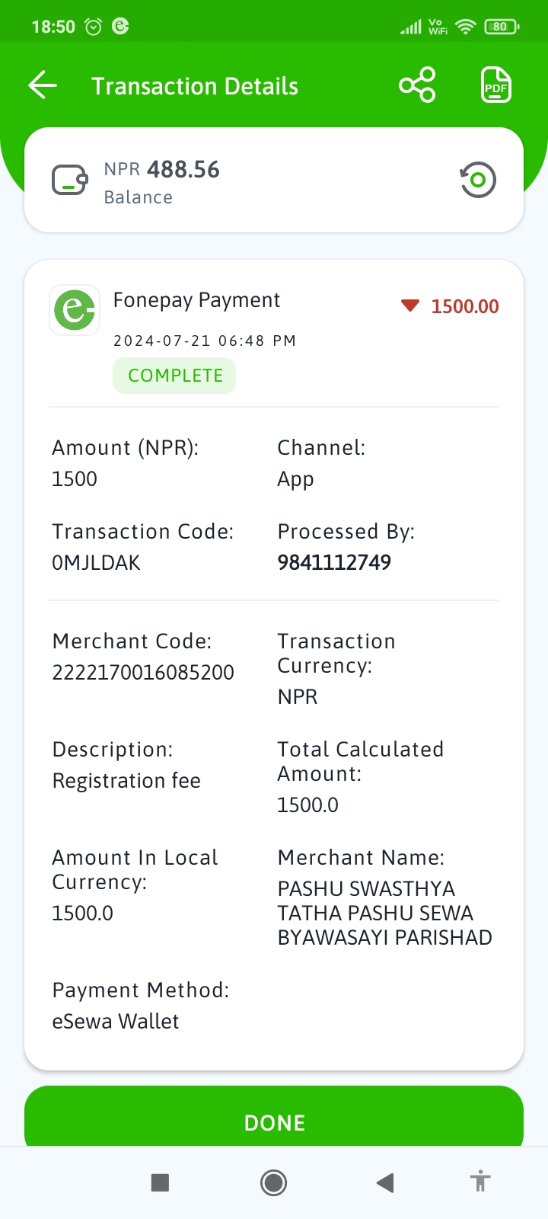Screen dimensions: 548x1219
Task: Tap the eSewa logo on Fonepay Payment
Action: tap(75, 310)
